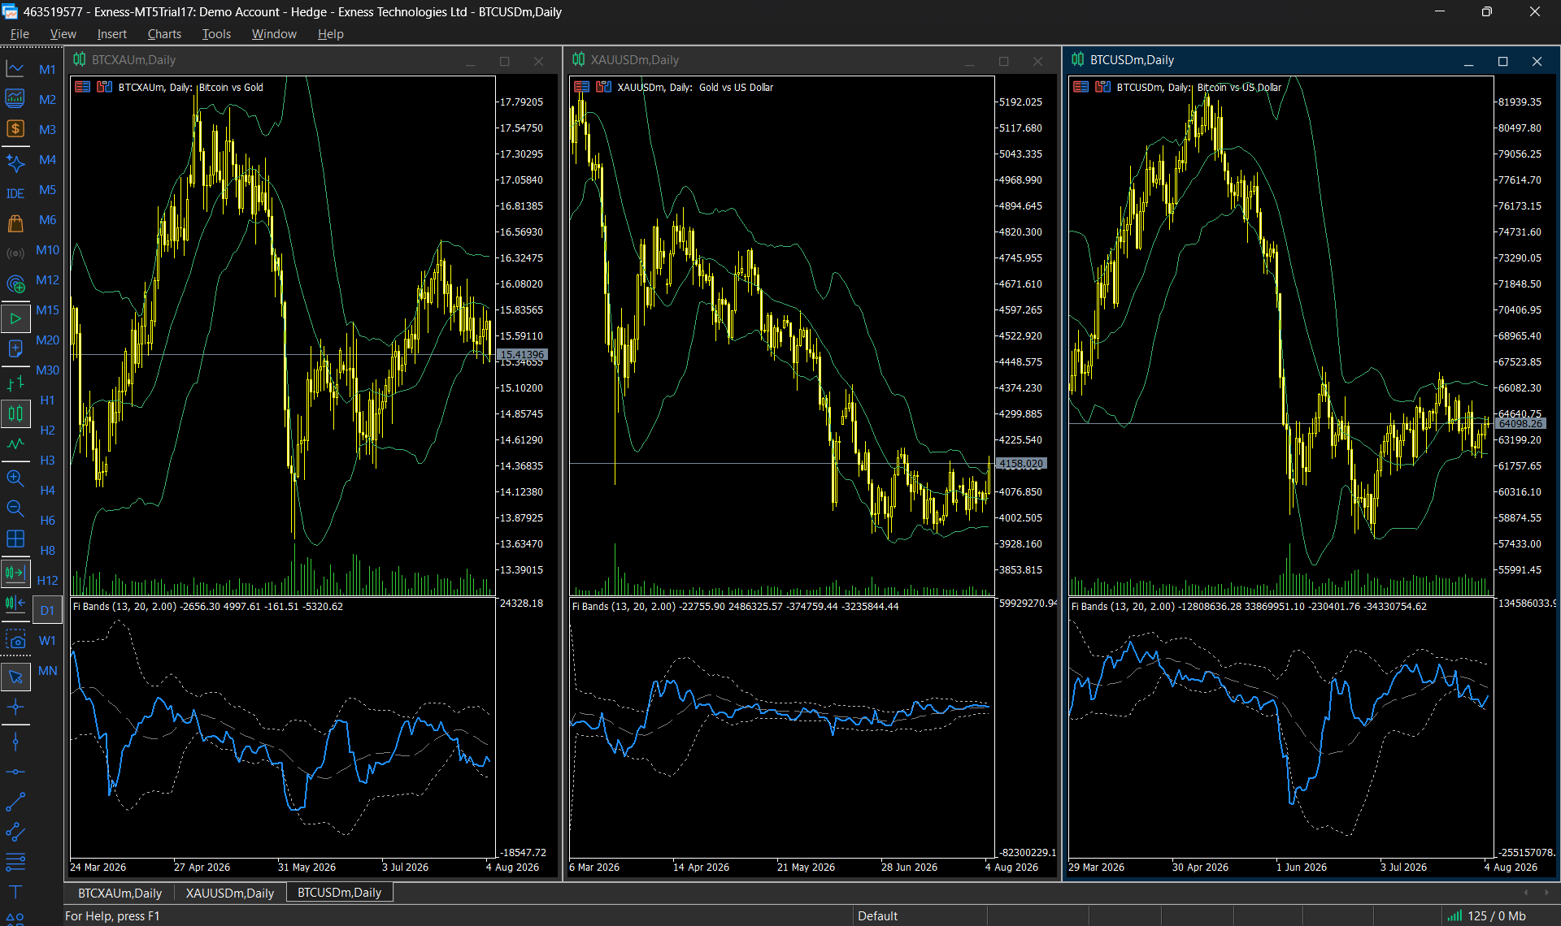Open the Default profile selector in status bar
Screen dimensions: 1561x926
(x=877, y=916)
